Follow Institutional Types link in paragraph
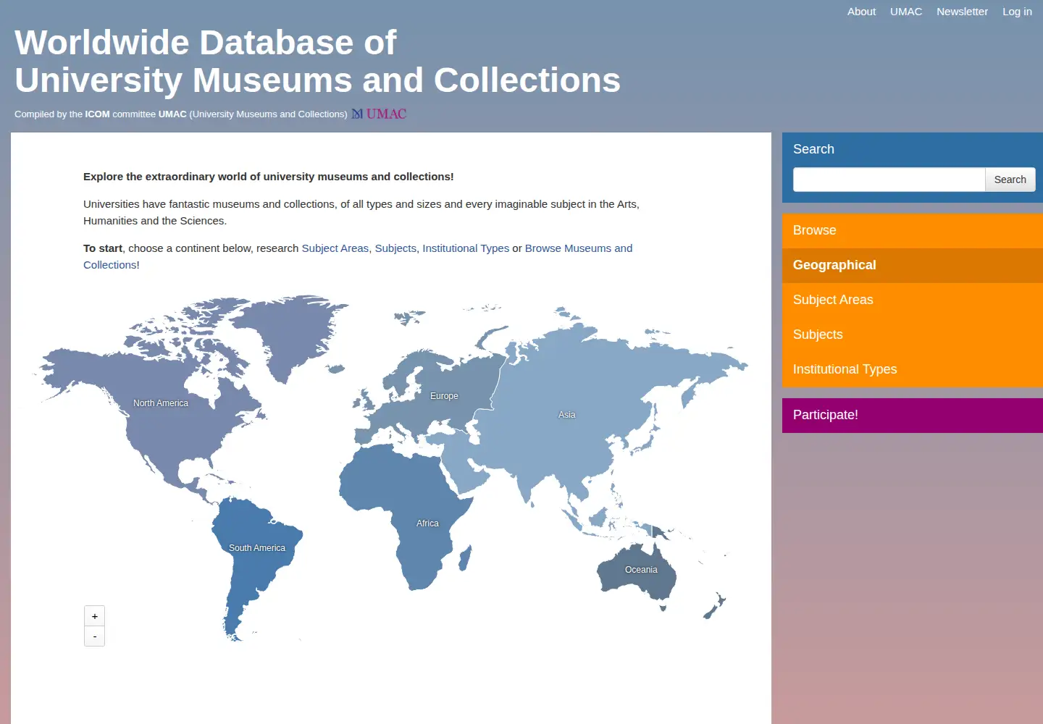 pos(466,248)
